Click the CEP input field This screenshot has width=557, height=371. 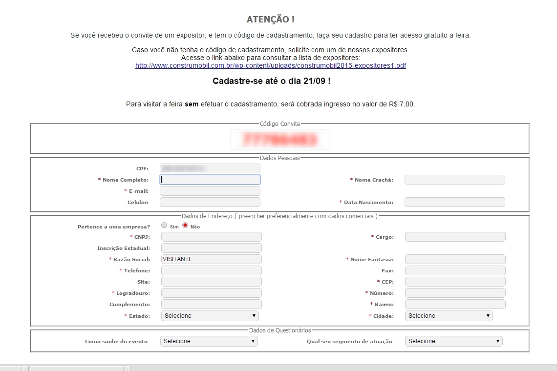455,282
